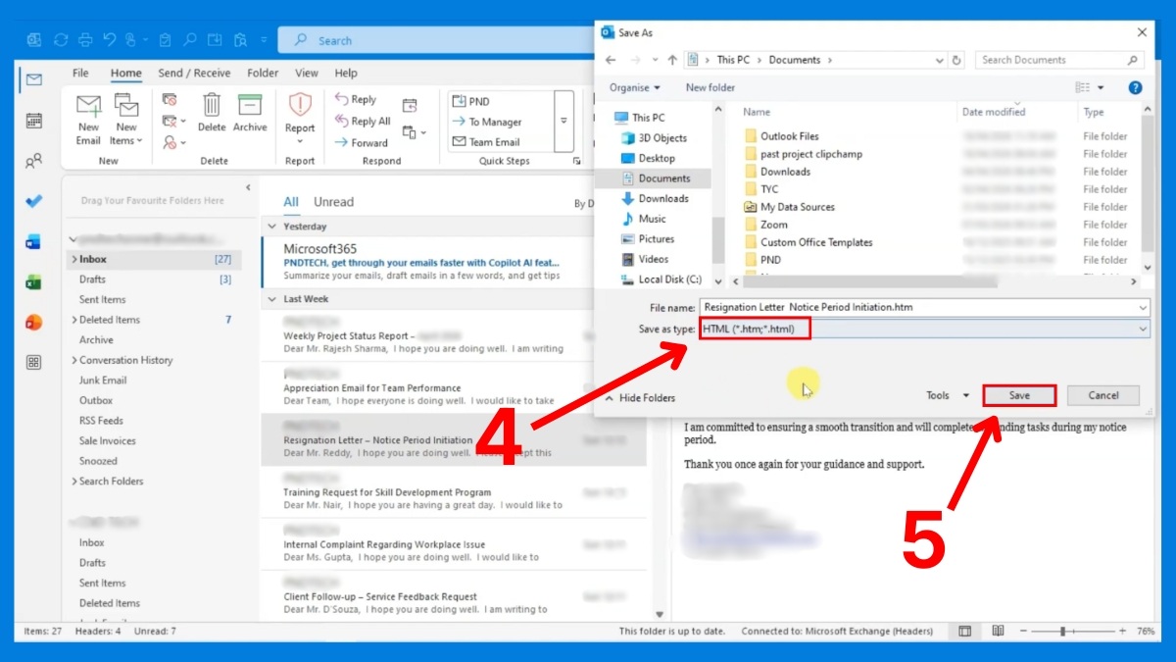Click the File name input field
Screen dimensions: 1176x662
[x=924, y=308]
